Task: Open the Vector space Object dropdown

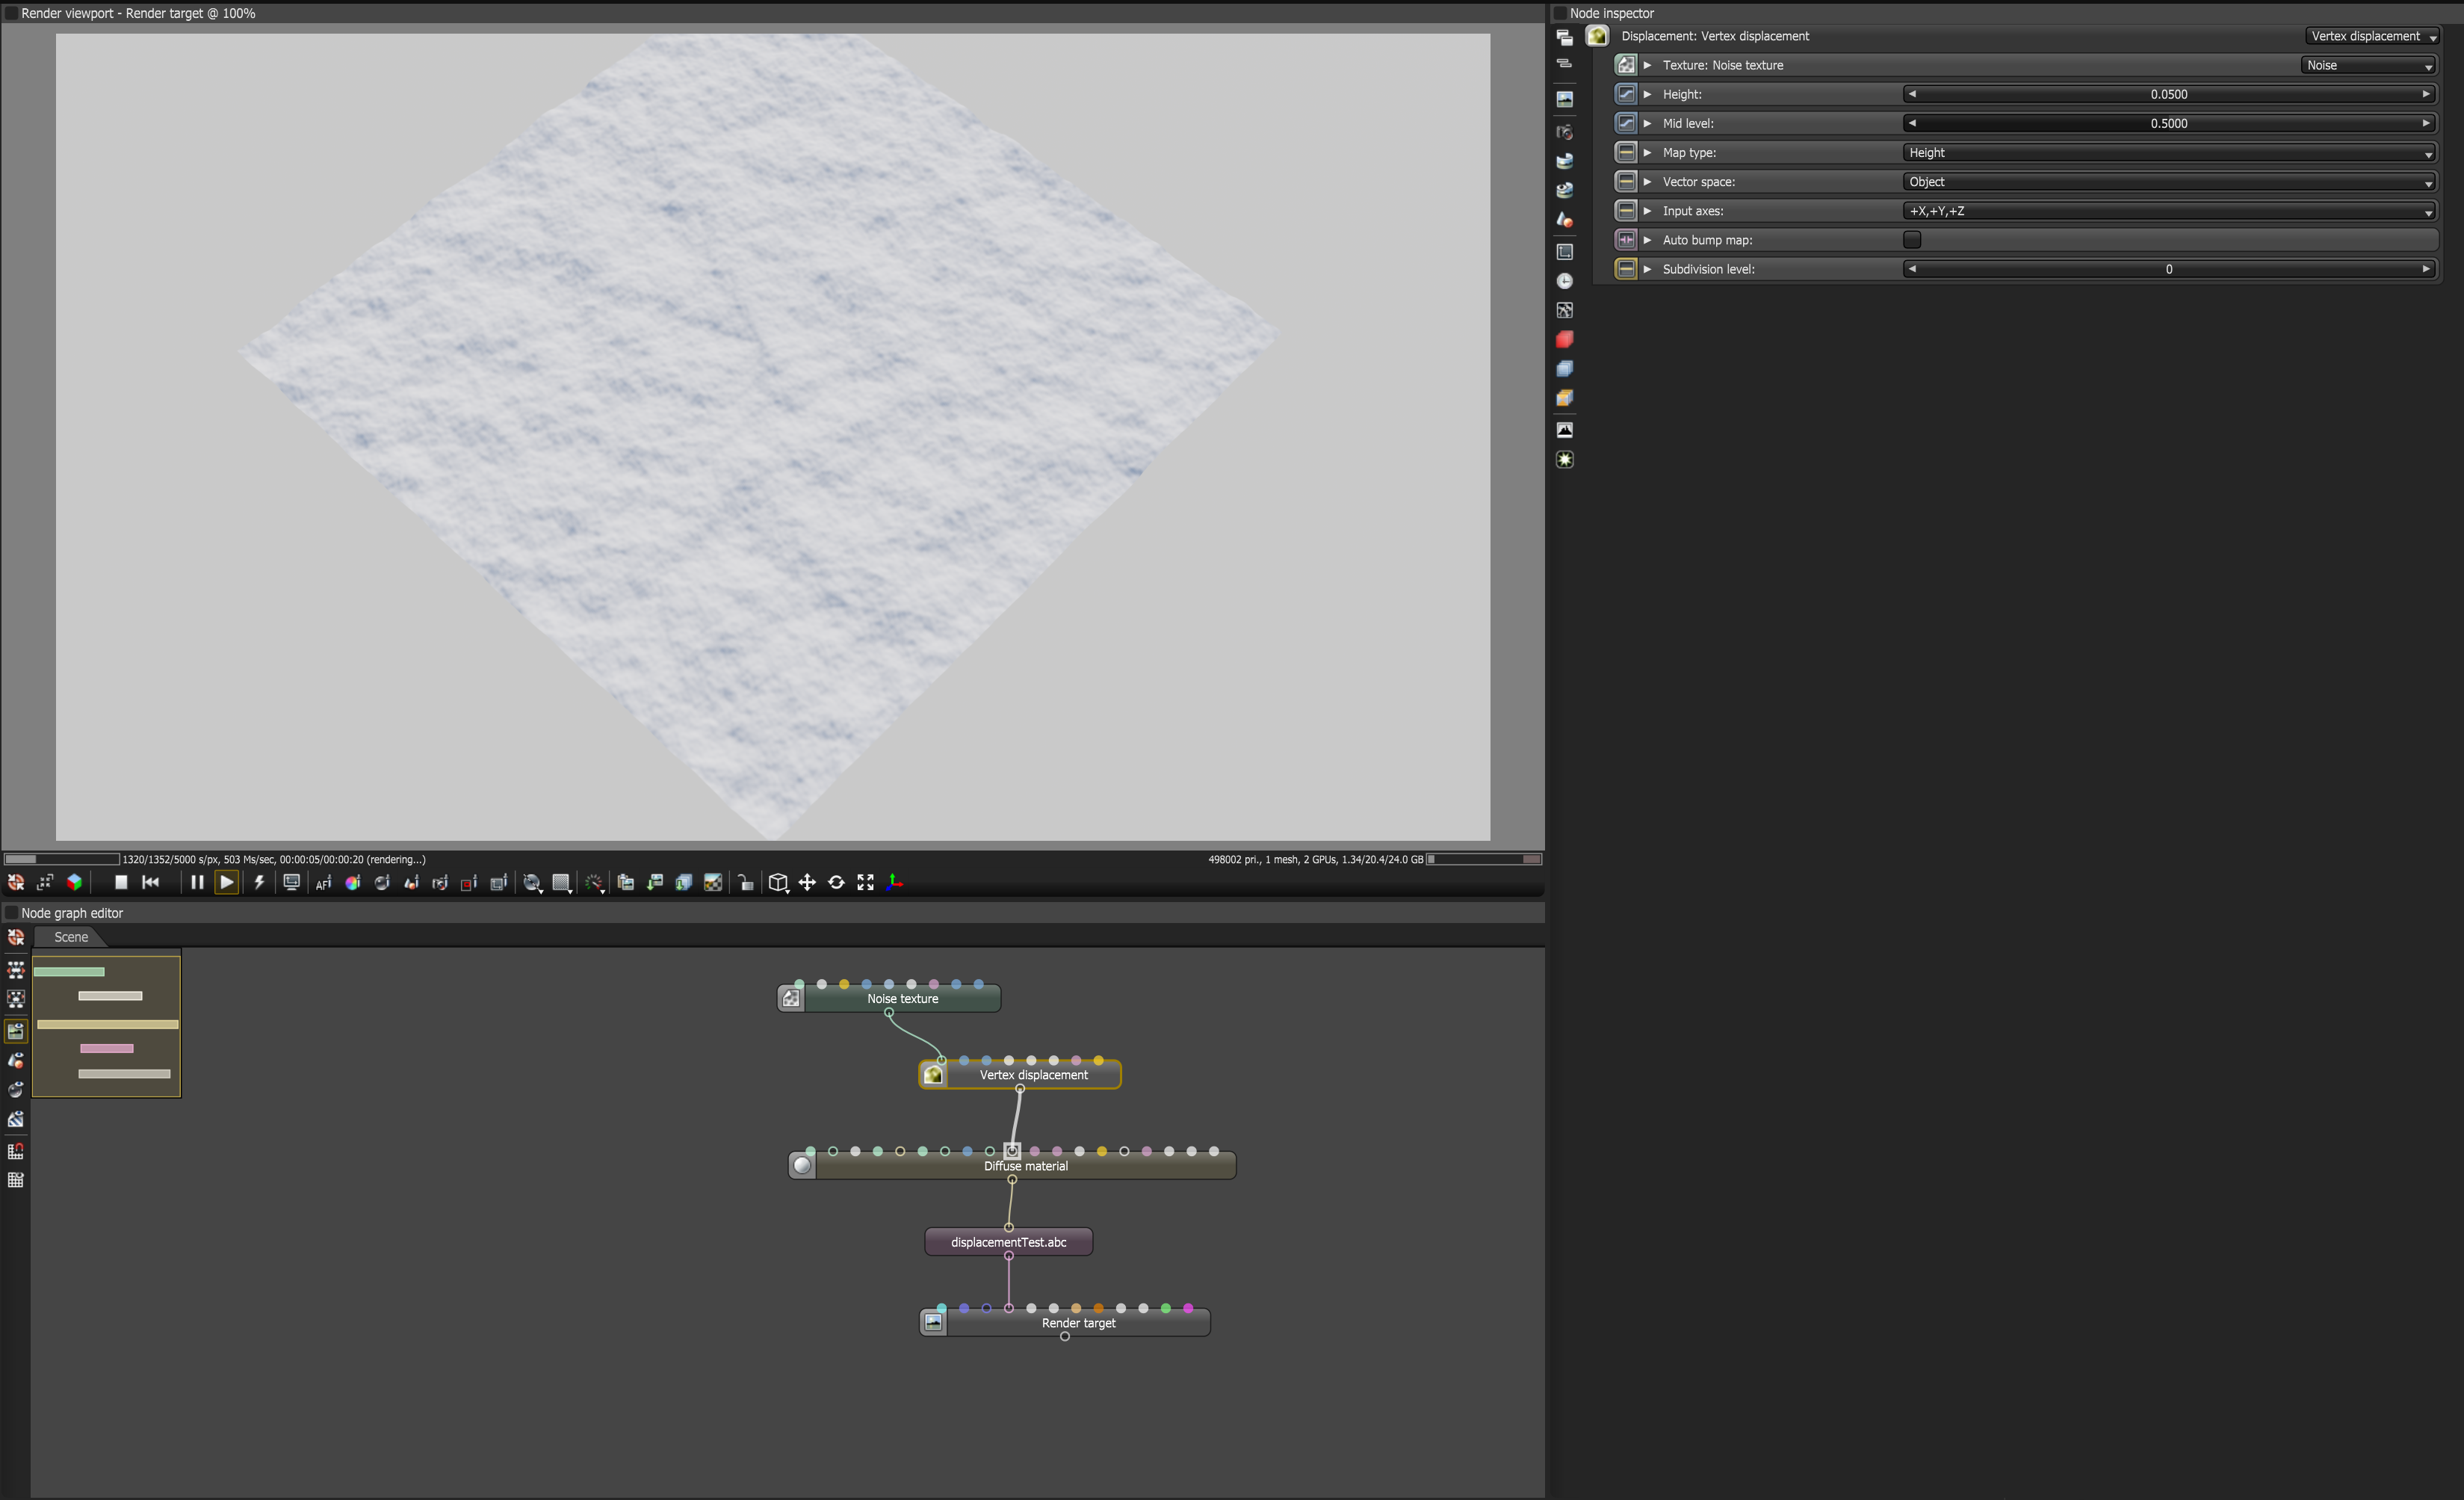Action: [x=2169, y=181]
